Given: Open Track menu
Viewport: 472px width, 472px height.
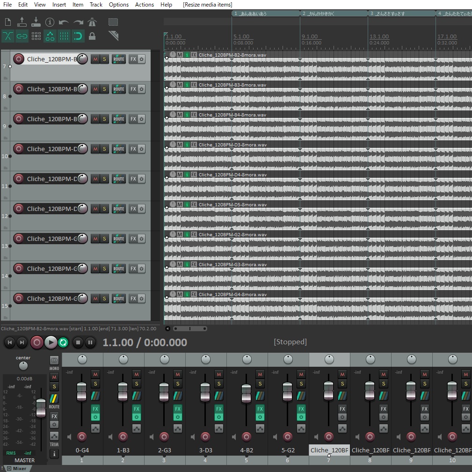Looking at the screenshot, I should 96,5.
